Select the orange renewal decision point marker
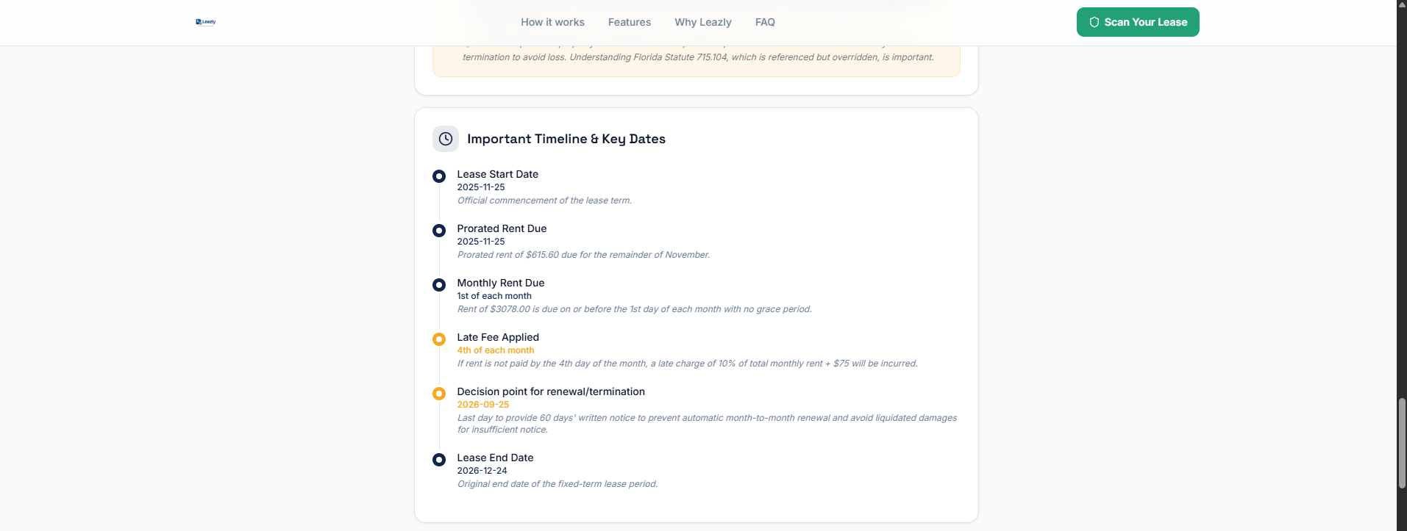1407x531 pixels. pyautogui.click(x=439, y=394)
